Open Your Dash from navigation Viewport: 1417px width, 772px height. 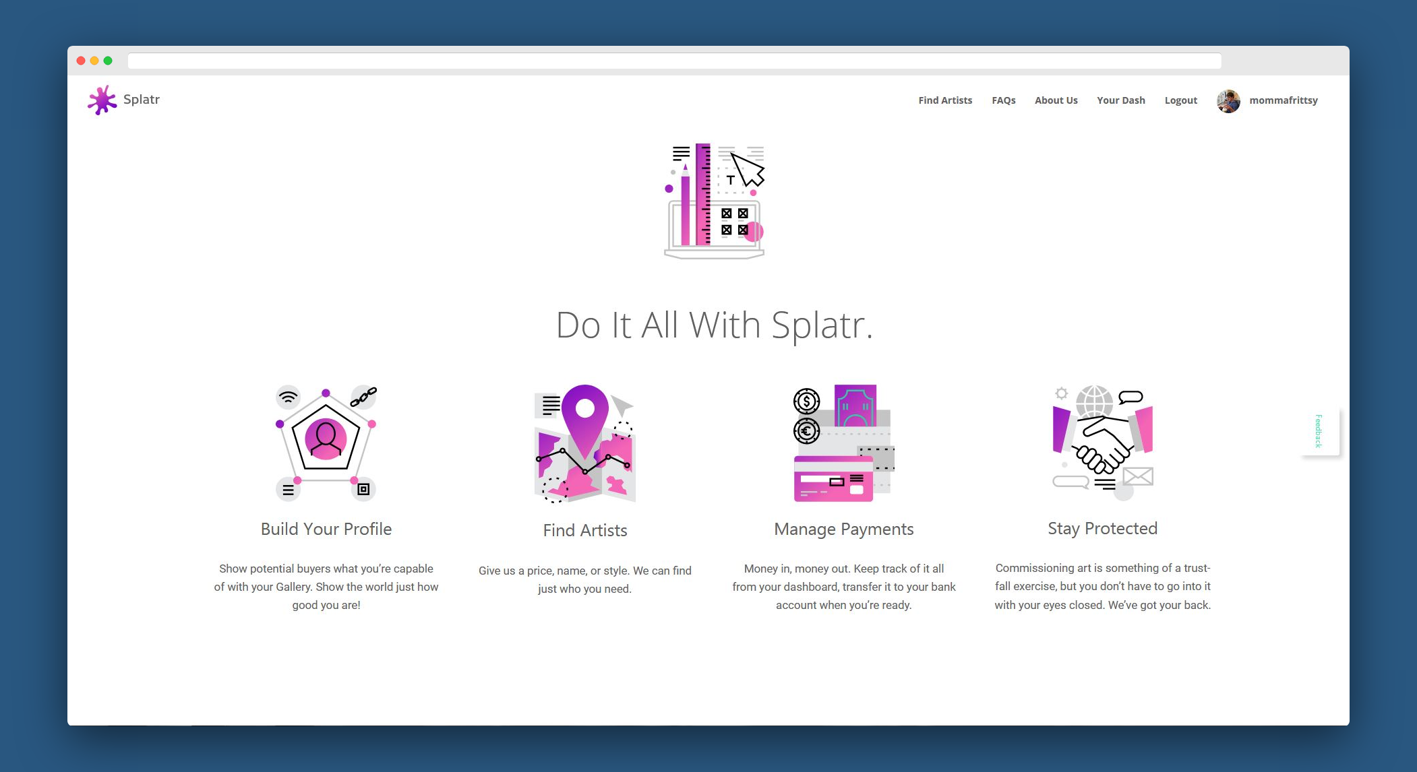tap(1120, 100)
